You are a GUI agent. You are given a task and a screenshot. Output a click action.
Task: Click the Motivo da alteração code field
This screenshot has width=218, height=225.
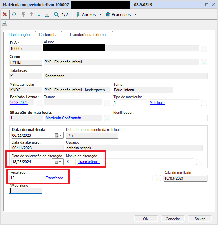71,162
